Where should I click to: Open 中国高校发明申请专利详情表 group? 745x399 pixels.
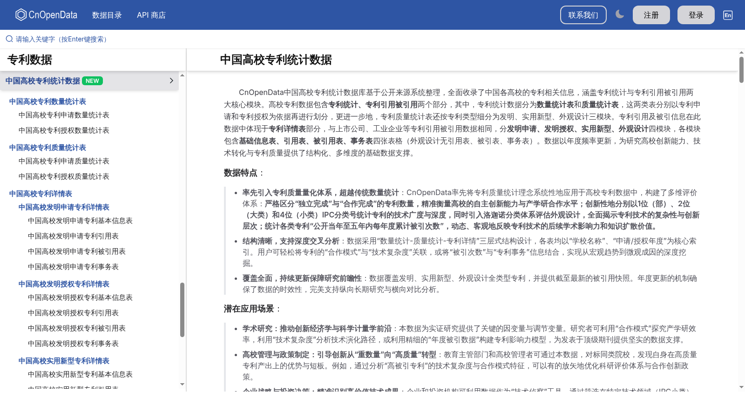[x=64, y=207]
